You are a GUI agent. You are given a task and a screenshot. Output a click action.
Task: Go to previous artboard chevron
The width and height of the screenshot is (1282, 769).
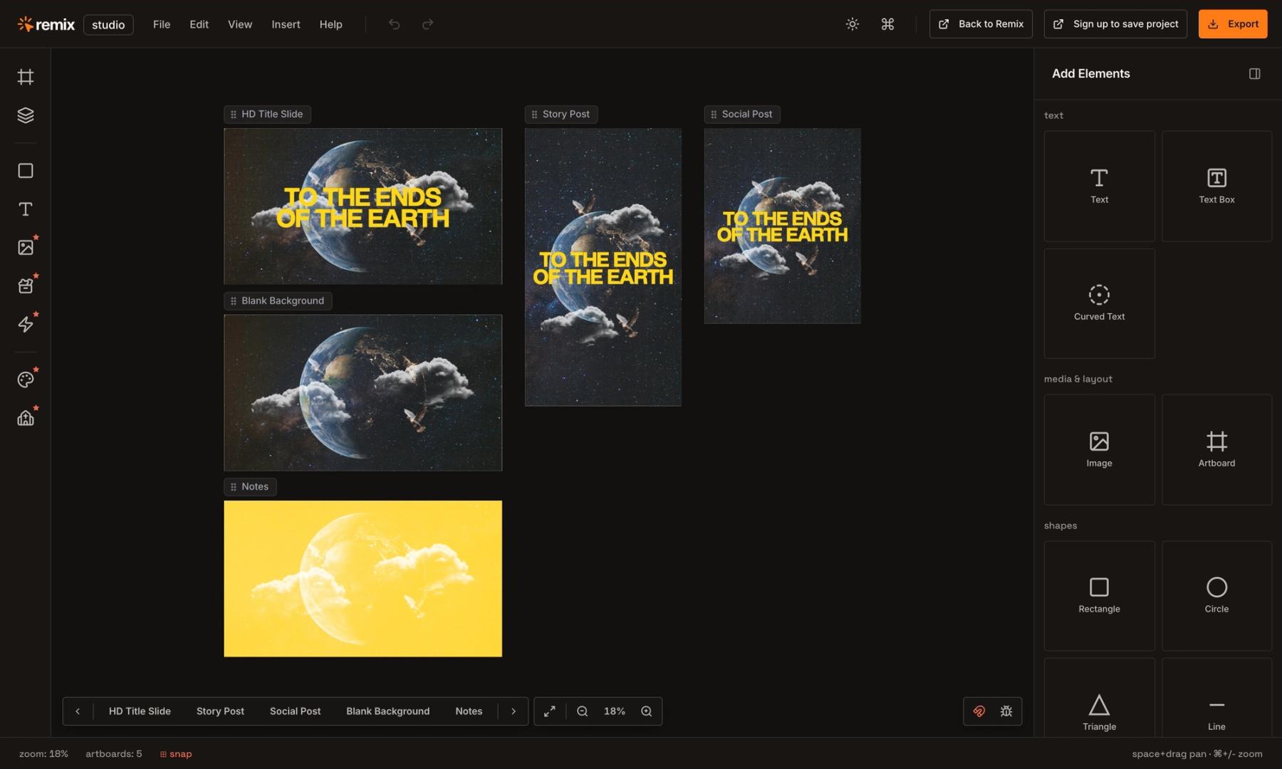(78, 711)
